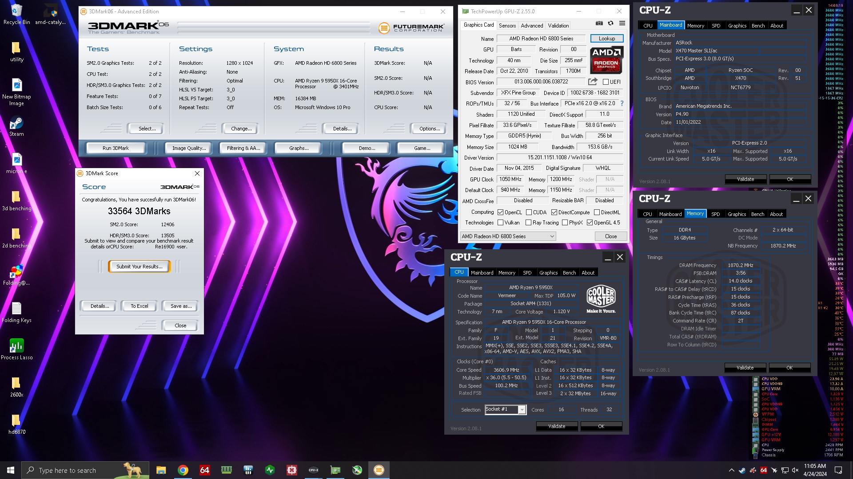Open the utility folder on desktop
Screen dimensions: 853x479
click(x=16, y=51)
